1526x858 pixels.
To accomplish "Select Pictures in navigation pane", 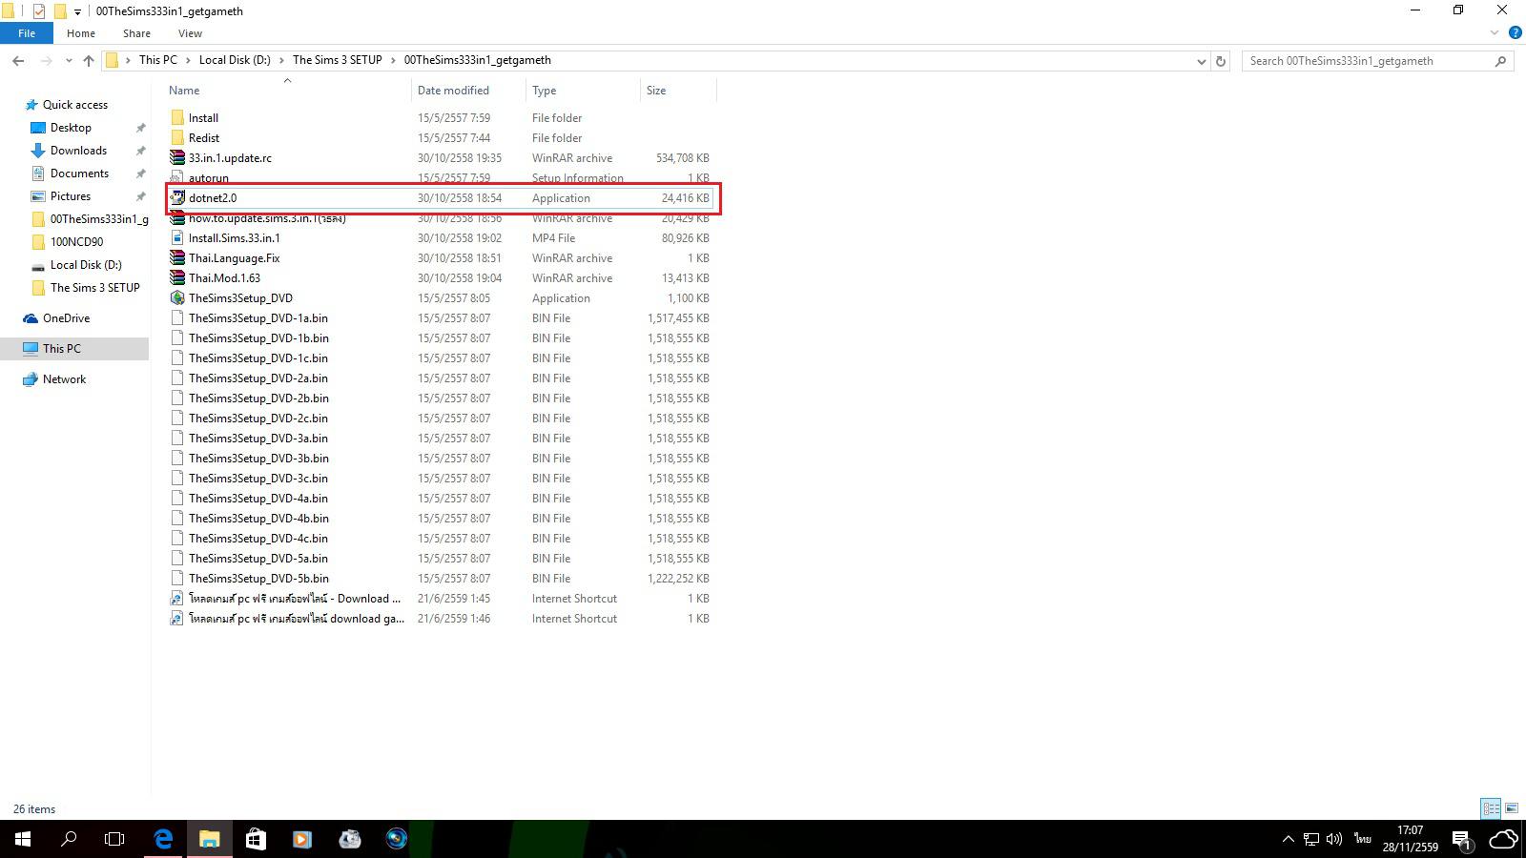I will coord(71,196).
